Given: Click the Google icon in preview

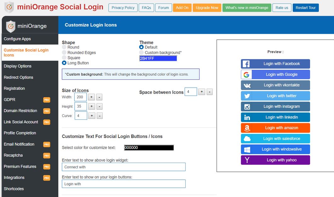Looking at the screenshot, I should pyautogui.click(x=246, y=74).
